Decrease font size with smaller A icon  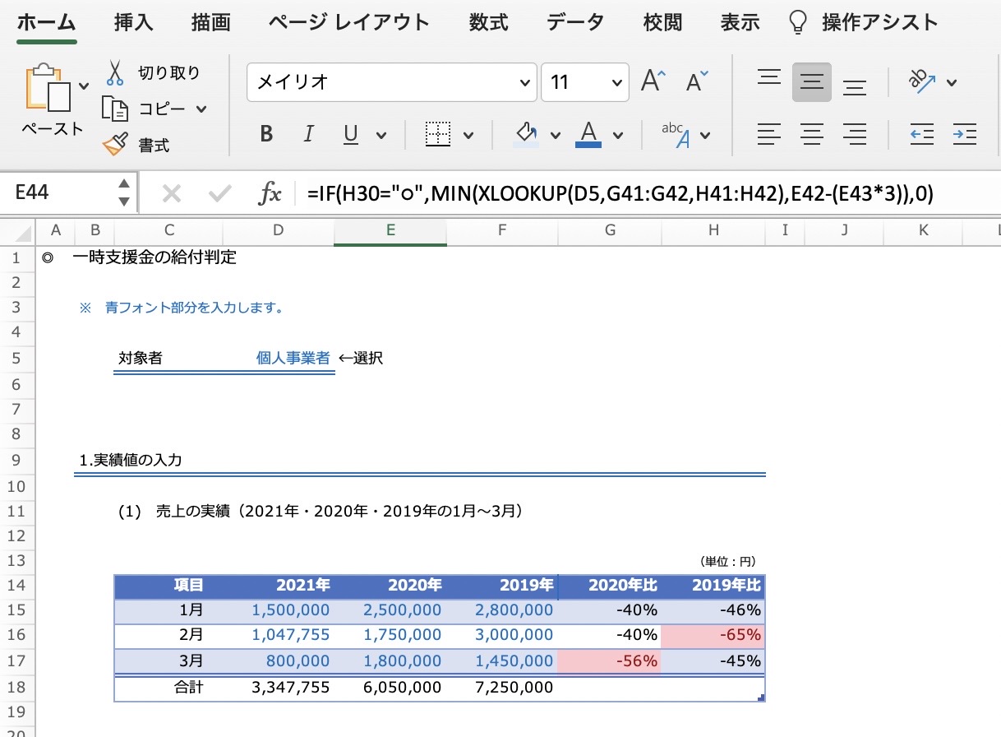tap(697, 81)
